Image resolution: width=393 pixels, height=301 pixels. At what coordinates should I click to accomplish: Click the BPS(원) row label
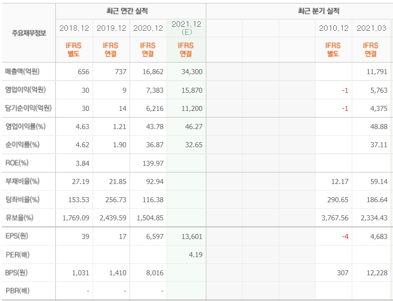(x=16, y=273)
